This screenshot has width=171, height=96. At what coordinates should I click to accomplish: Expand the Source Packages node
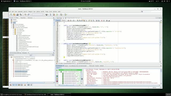(x=12, y=24)
